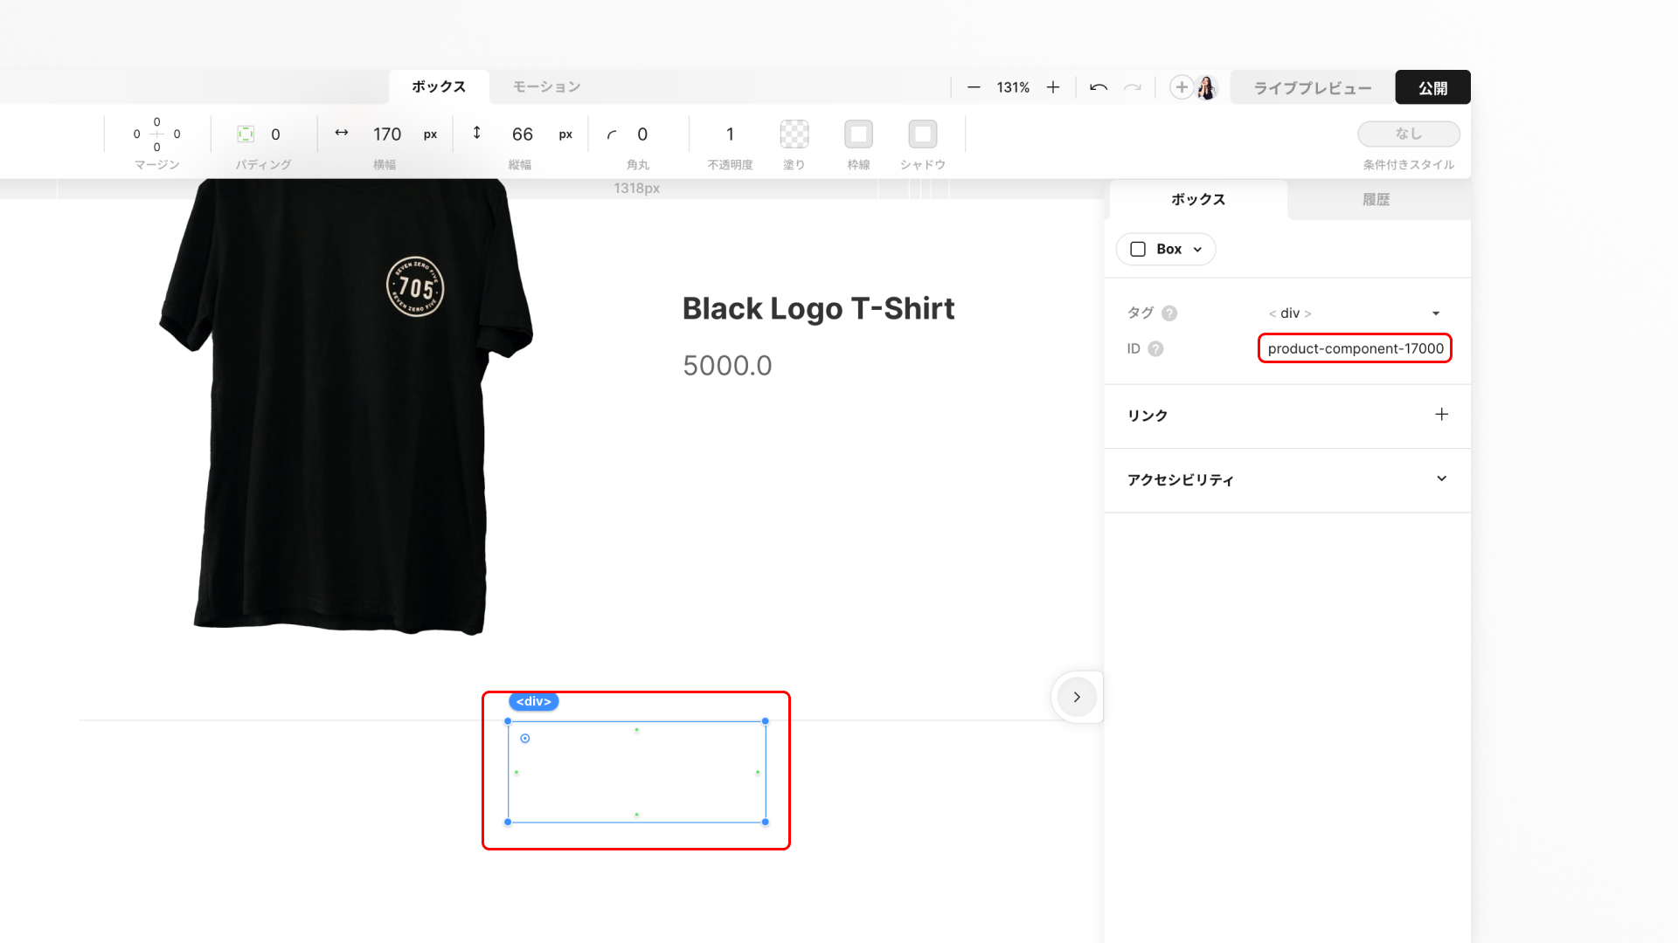Select the black T-shirt product image

[x=346, y=407]
